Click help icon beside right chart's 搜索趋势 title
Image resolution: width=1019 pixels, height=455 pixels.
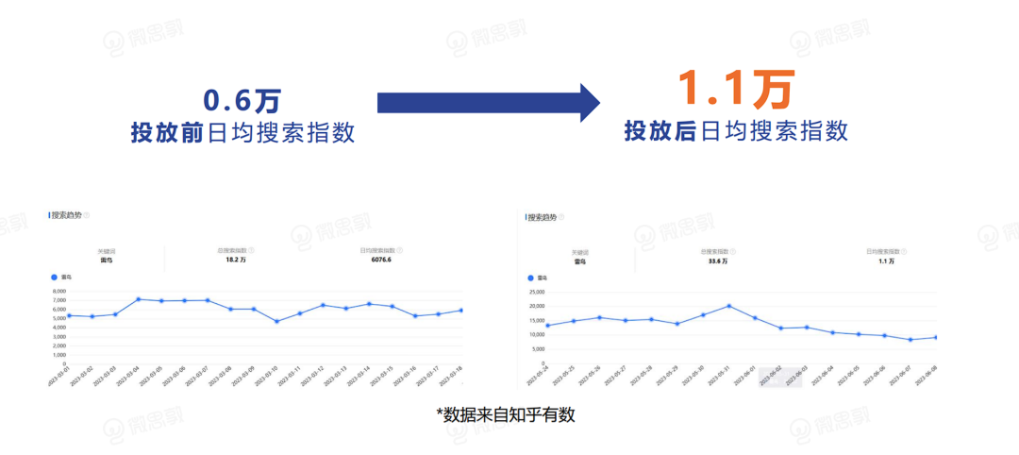(x=564, y=216)
